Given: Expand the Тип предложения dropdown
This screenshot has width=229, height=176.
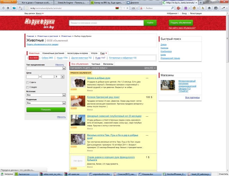Looking at the screenshot, I should click(64, 68).
